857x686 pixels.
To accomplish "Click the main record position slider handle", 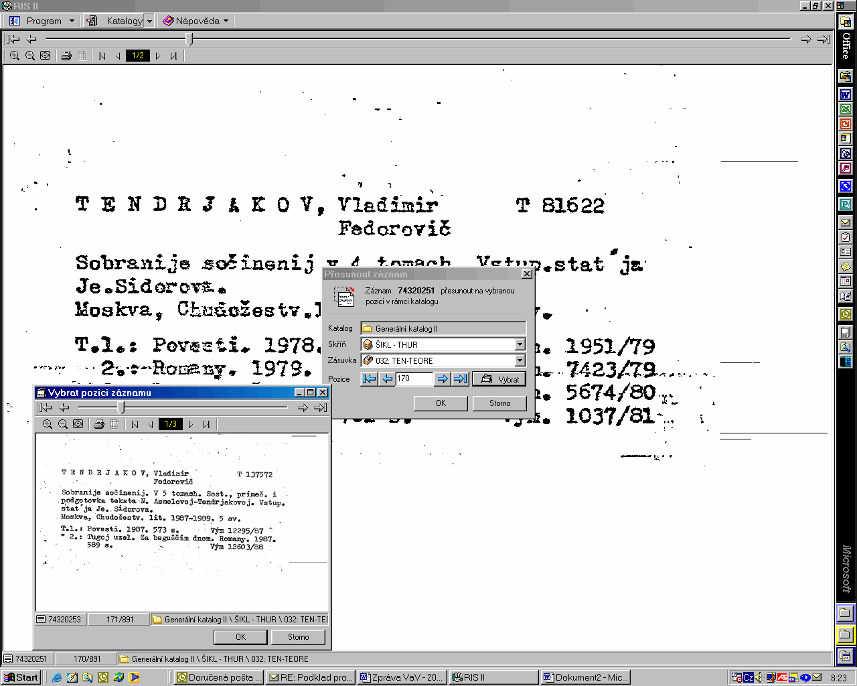I will [x=189, y=40].
